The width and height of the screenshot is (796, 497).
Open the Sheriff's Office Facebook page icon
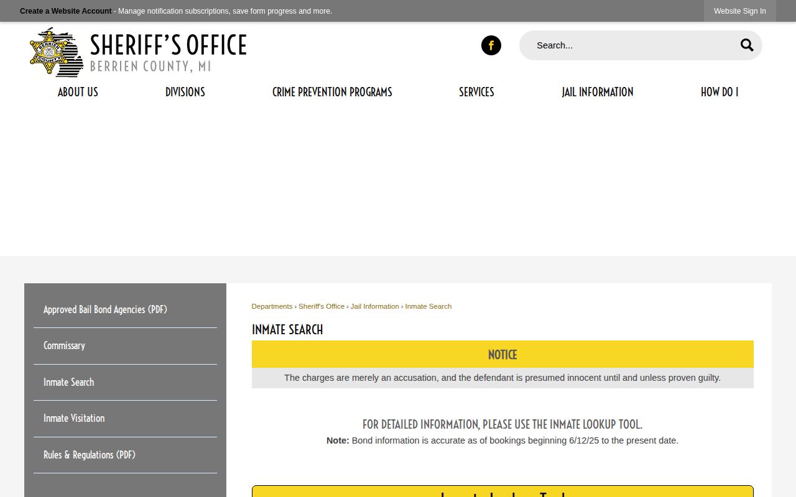[491, 45]
